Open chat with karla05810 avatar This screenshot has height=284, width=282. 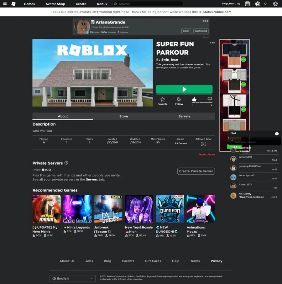point(233,159)
